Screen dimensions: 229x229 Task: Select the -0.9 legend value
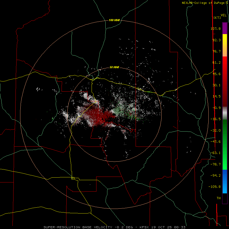217,108
